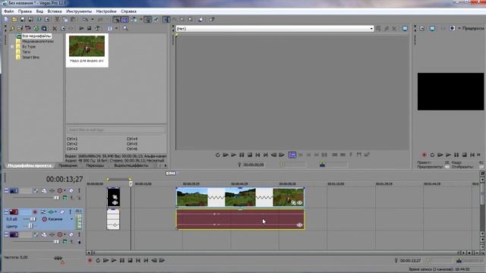Open the media views dropdown arrow

point(117,28)
